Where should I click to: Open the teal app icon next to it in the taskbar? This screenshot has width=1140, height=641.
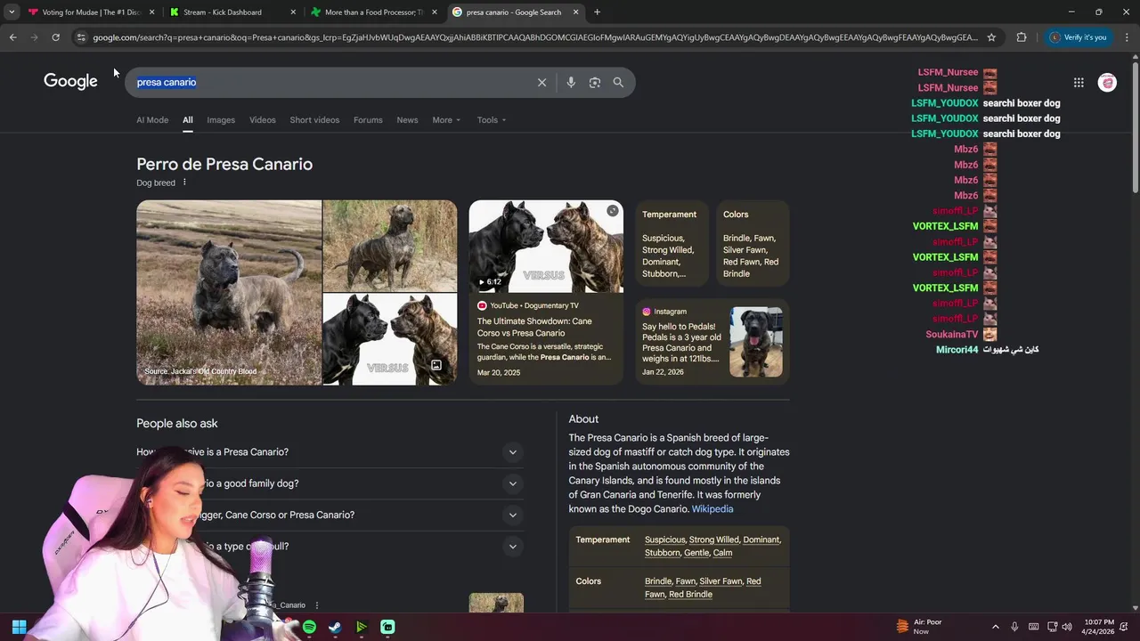tap(387, 627)
